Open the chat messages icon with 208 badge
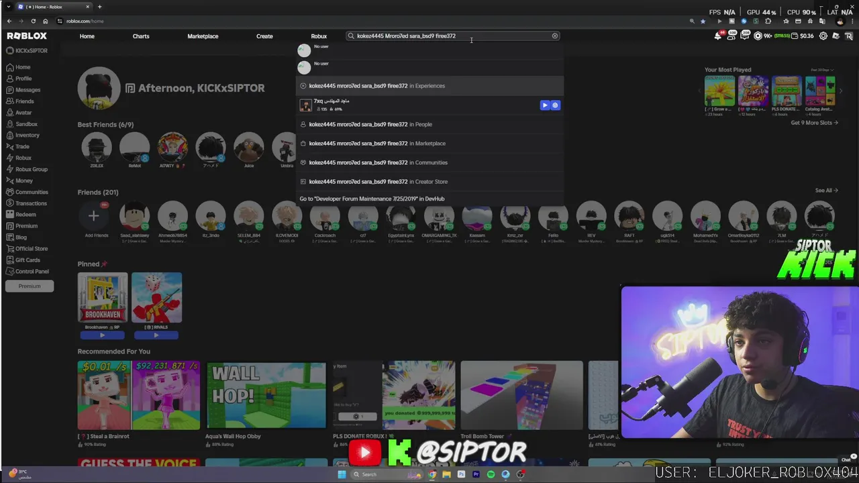This screenshot has height=483, width=859. click(745, 36)
